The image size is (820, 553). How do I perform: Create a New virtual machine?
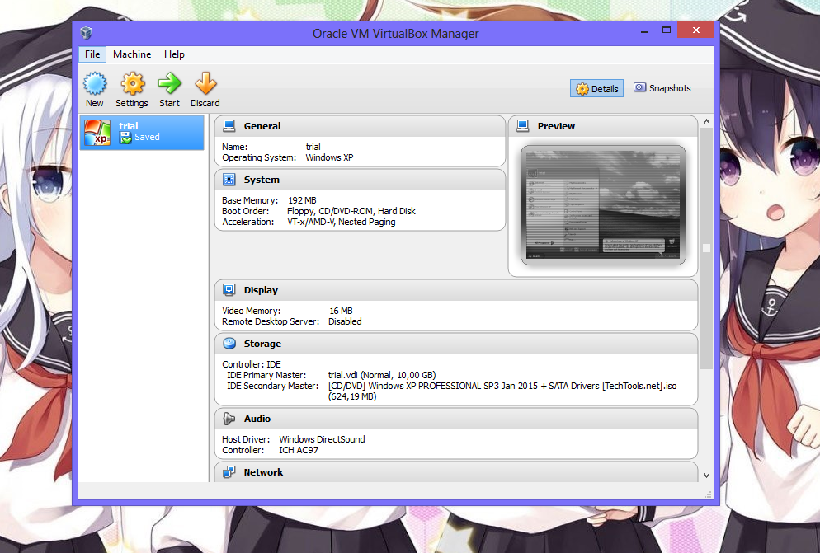point(95,88)
